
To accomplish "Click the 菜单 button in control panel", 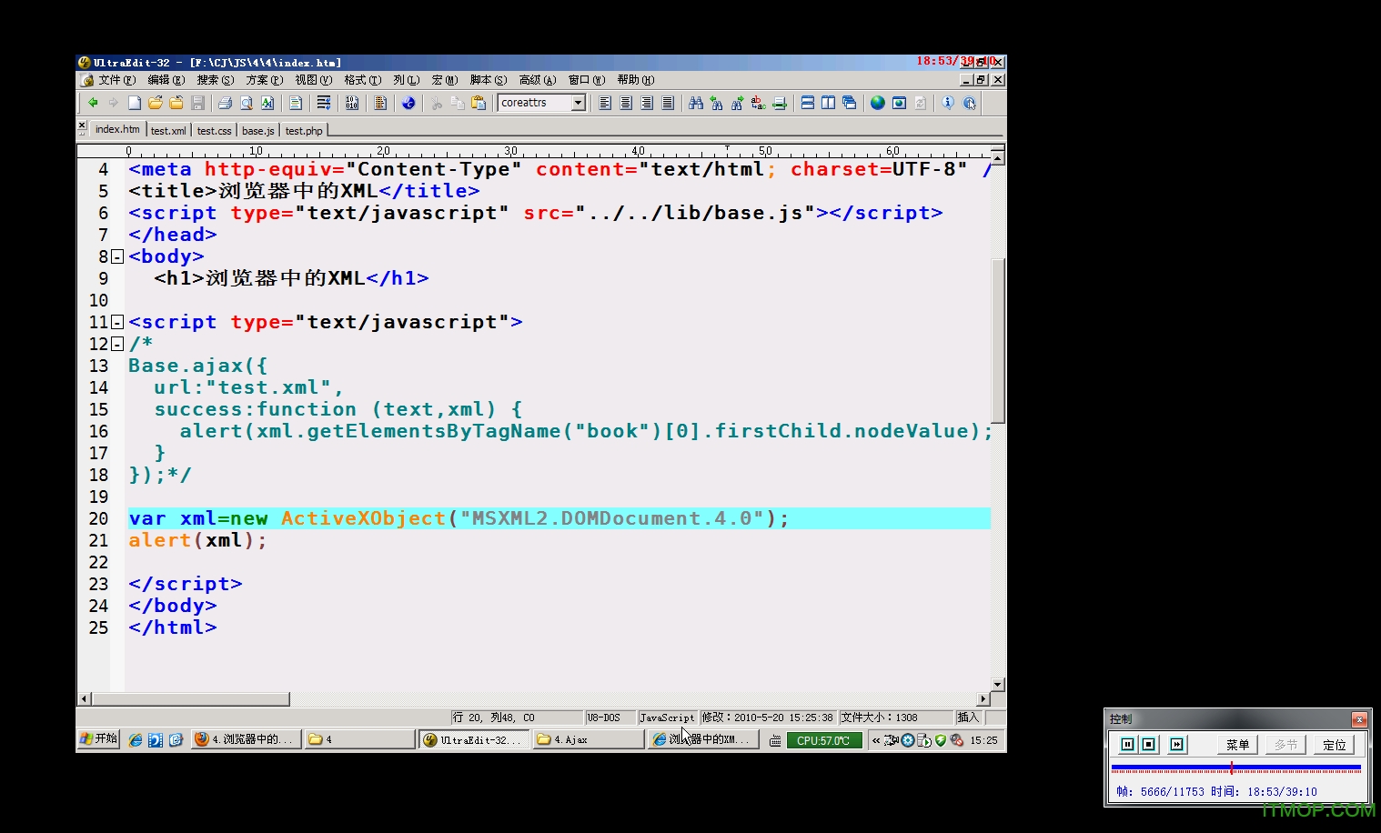I will (x=1237, y=745).
